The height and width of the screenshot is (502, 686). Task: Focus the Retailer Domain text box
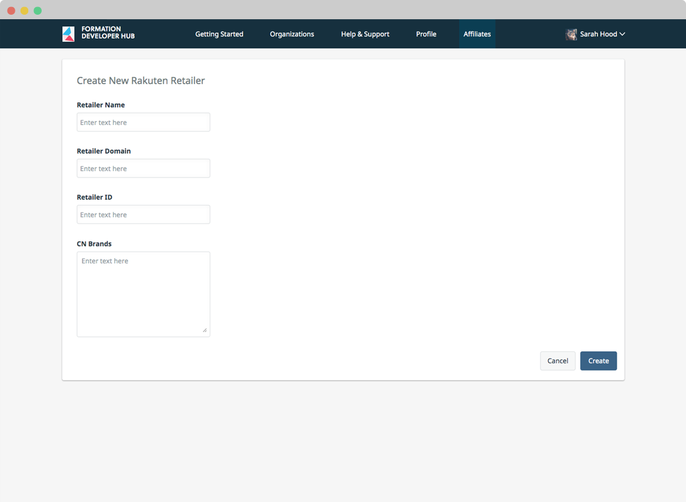pos(144,168)
